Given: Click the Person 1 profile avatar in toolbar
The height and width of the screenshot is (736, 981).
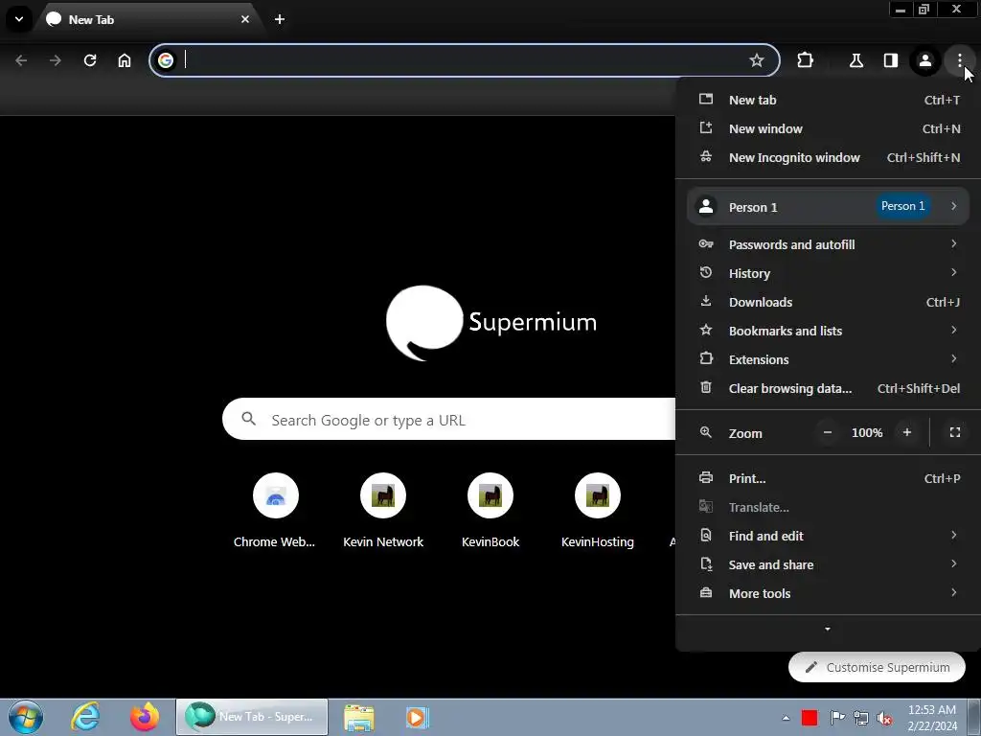Looking at the screenshot, I should click(924, 60).
